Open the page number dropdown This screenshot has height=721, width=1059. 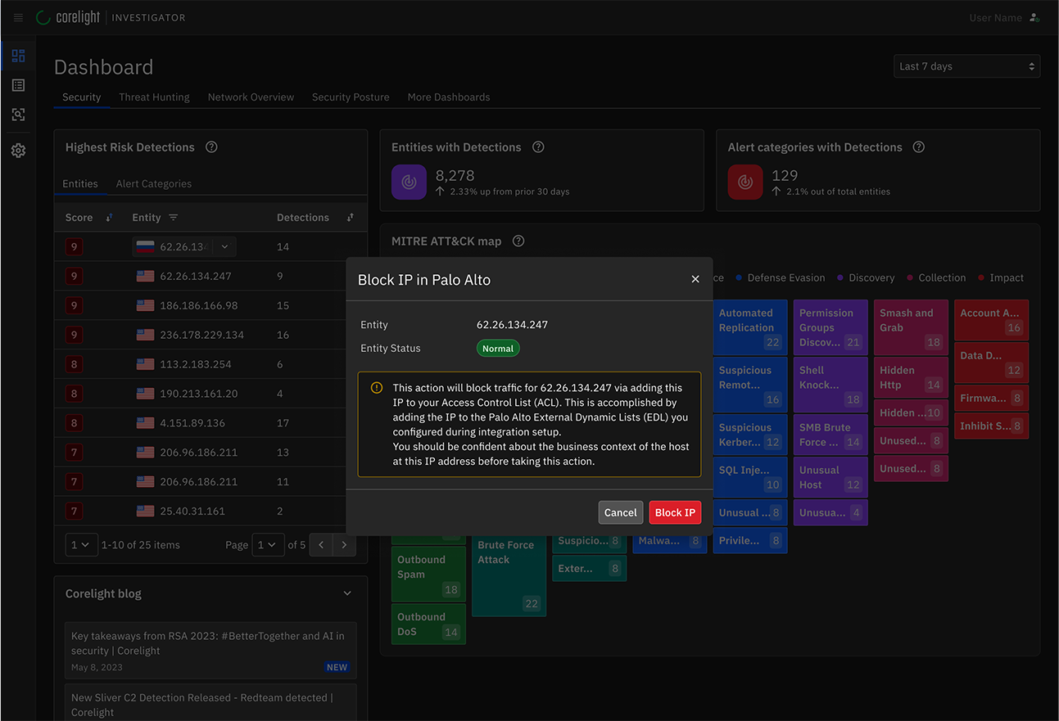point(268,545)
